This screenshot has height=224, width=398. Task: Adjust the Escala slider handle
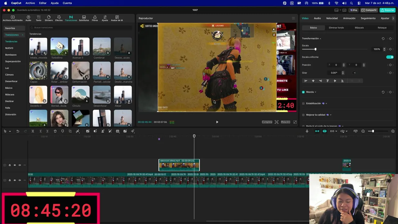click(x=315, y=49)
